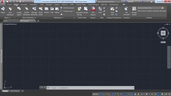Open the Design Center
This screenshot has height=96, width=171.
pos(134,11)
